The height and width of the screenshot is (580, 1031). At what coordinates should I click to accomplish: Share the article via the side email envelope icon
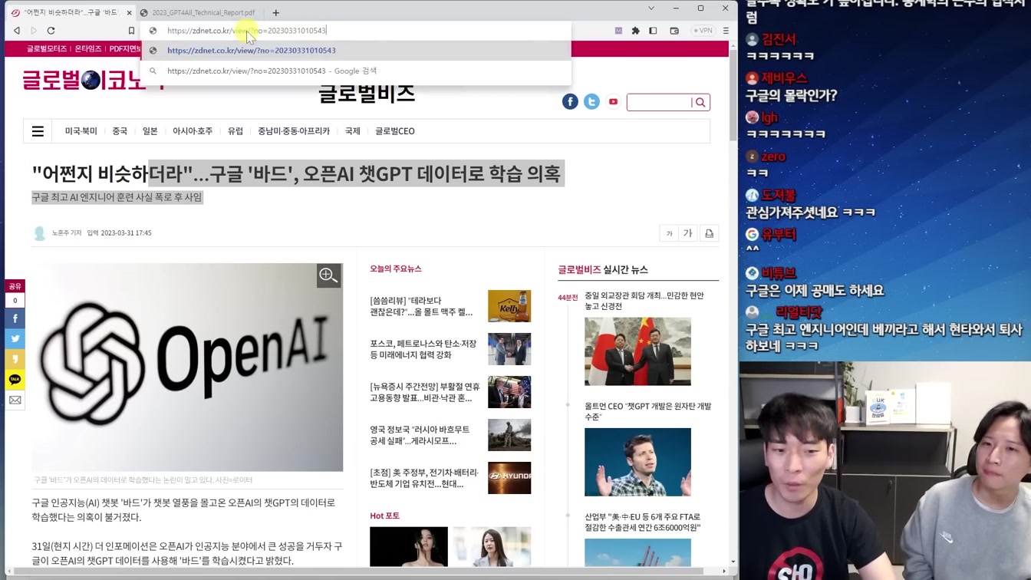coord(15,400)
